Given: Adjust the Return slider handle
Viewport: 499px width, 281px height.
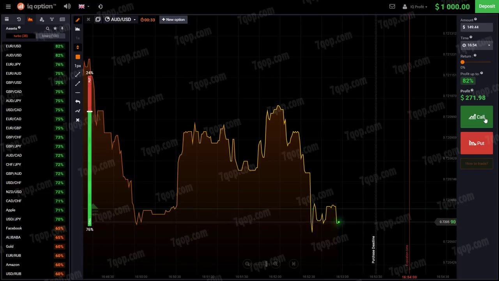Looking at the screenshot, I should (462, 62).
